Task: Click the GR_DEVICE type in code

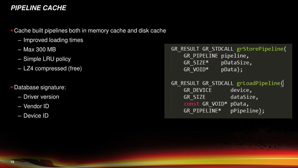Action: click(198, 90)
